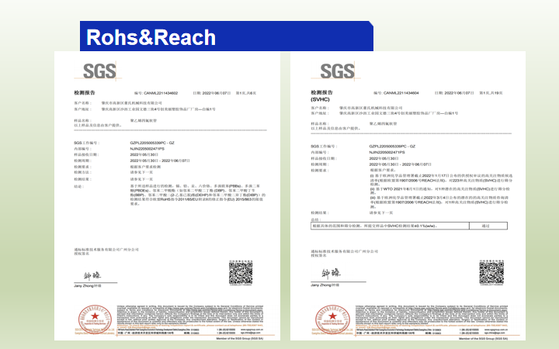Select report number CANML2211434604
Viewport: 559px width, 349px height.
pos(401,93)
